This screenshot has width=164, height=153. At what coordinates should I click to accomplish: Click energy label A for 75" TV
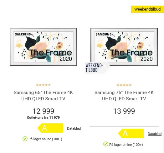pos(131,133)
